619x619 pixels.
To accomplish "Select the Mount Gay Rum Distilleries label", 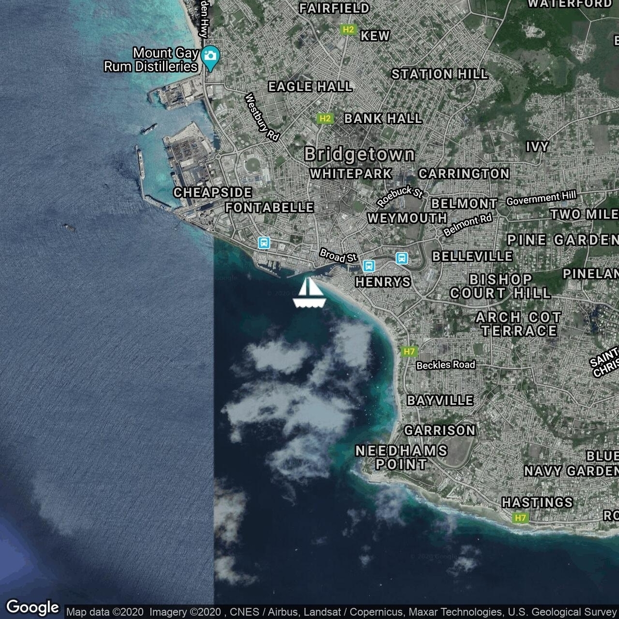I will click(x=151, y=60).
